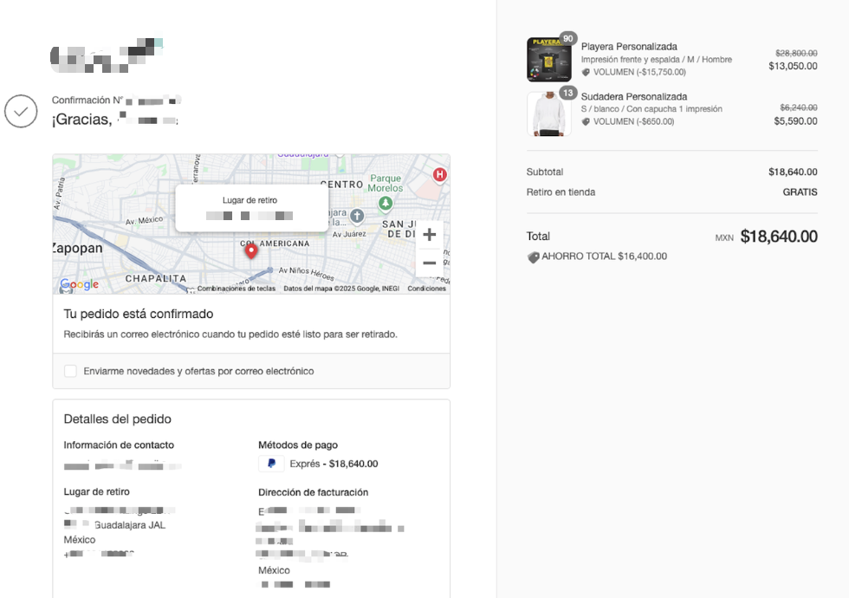Click the red pickup location pin
Image resolution: width=849 pixels, height=598 pixels.
tap(251, 251)
